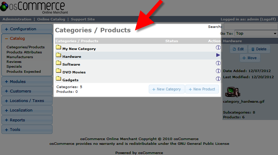Screen dimensions: 278x155
Task: Click the Software folder icon
Action: [x=58, y=63]
